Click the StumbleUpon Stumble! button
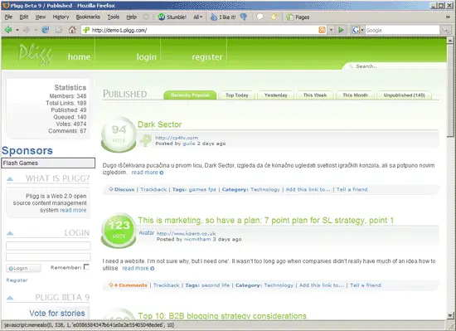The image size is (456, 331). pos(172,17)
